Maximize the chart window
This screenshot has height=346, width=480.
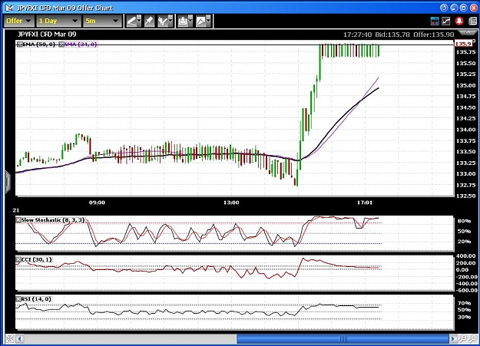click(x=463, y=8)
